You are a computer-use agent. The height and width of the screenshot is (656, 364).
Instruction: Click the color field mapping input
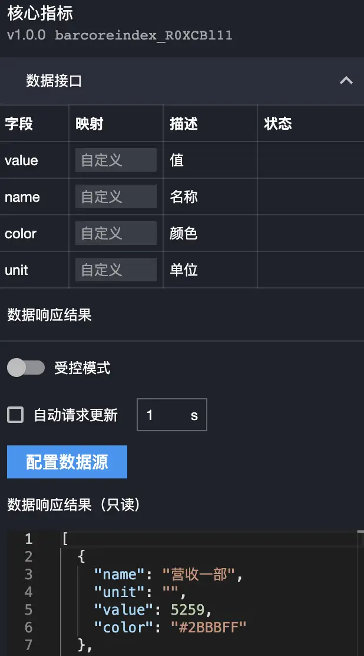click(x=115, y=234)
